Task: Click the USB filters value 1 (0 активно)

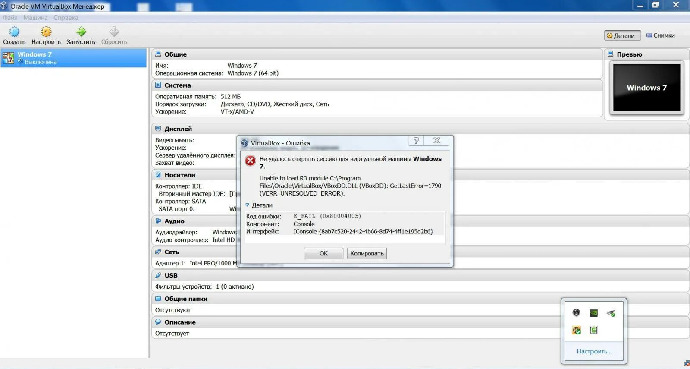Action: [x=235, y=287]
